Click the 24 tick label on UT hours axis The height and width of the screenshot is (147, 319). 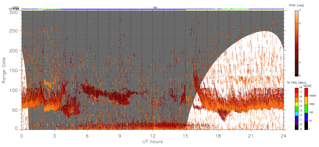click(x=284, y=136)
